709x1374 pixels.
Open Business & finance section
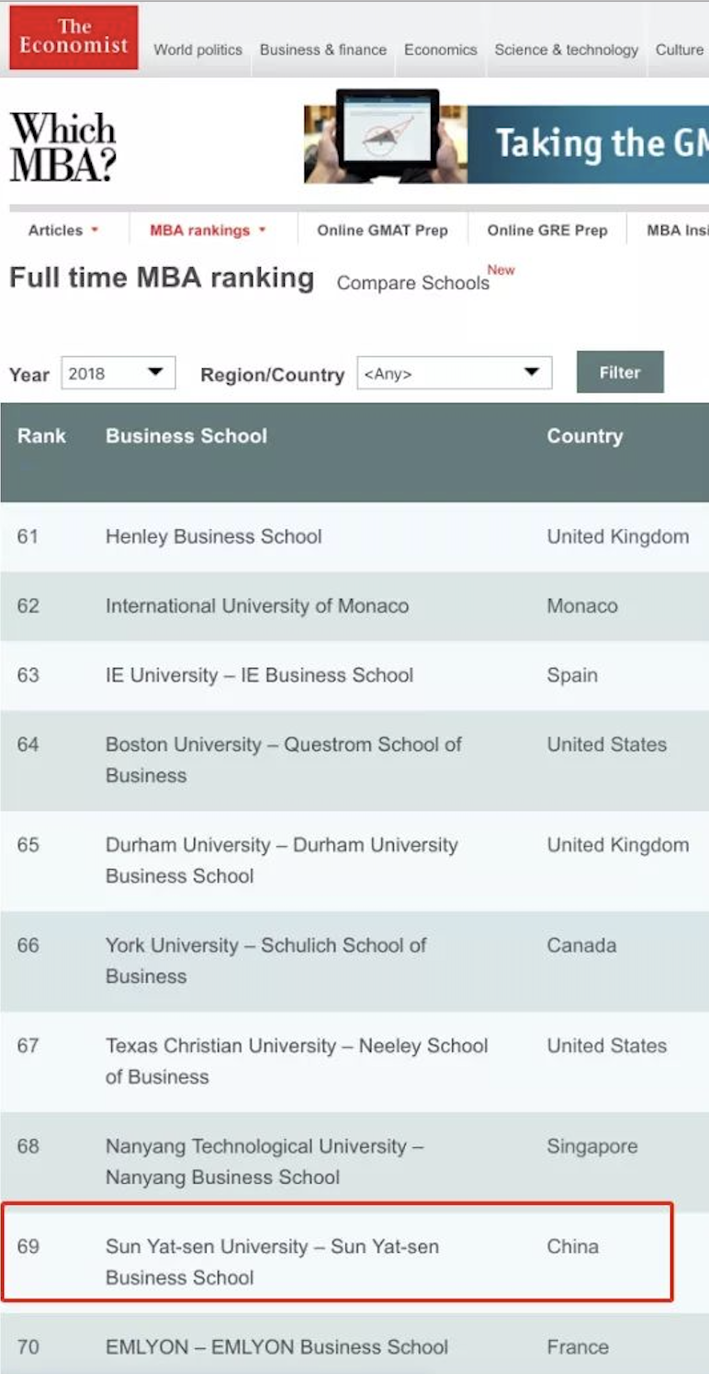[322, 50]
